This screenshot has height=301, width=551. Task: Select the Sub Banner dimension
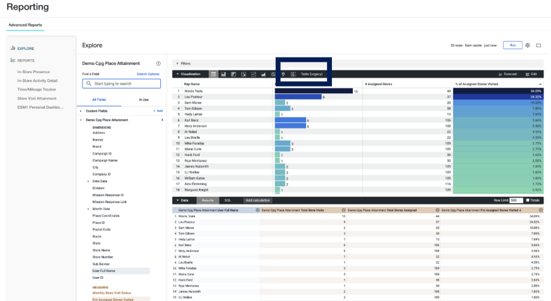click(x=101, y=264)
